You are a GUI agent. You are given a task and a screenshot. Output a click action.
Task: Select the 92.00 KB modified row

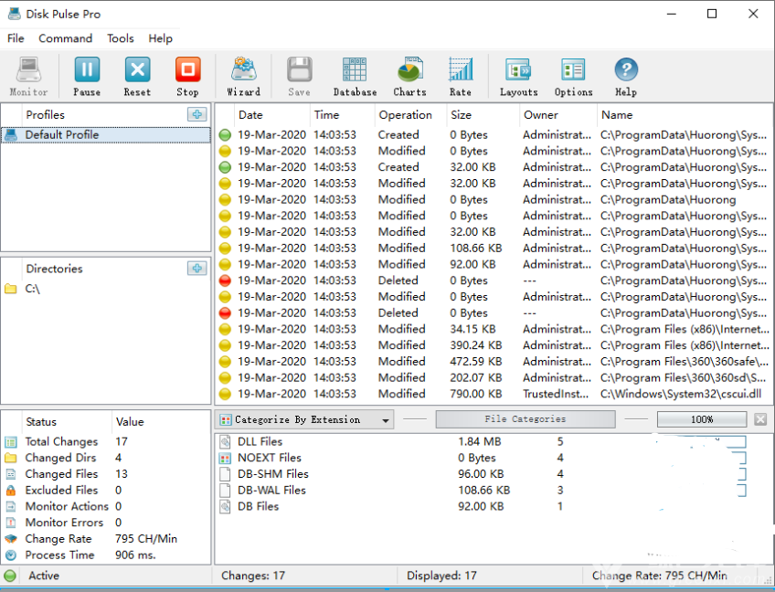[x=494, y=264]
